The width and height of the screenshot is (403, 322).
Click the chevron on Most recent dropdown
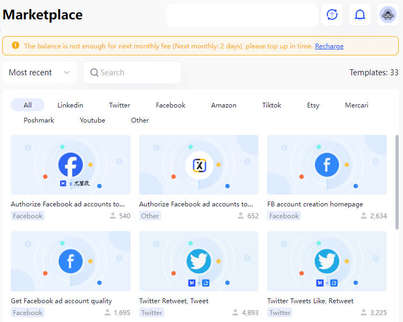[x=67, y=73]
